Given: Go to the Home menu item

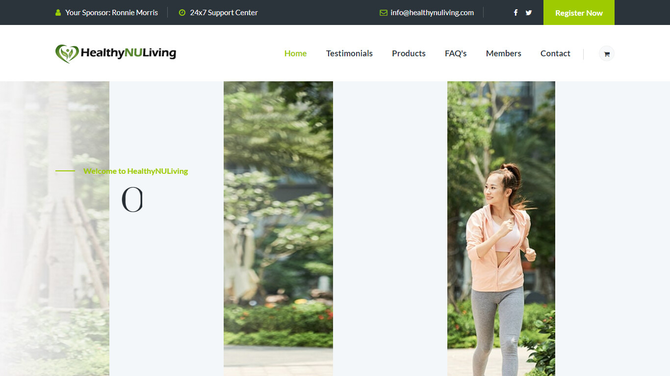Looking at the screenshot, I should point(296,53).
